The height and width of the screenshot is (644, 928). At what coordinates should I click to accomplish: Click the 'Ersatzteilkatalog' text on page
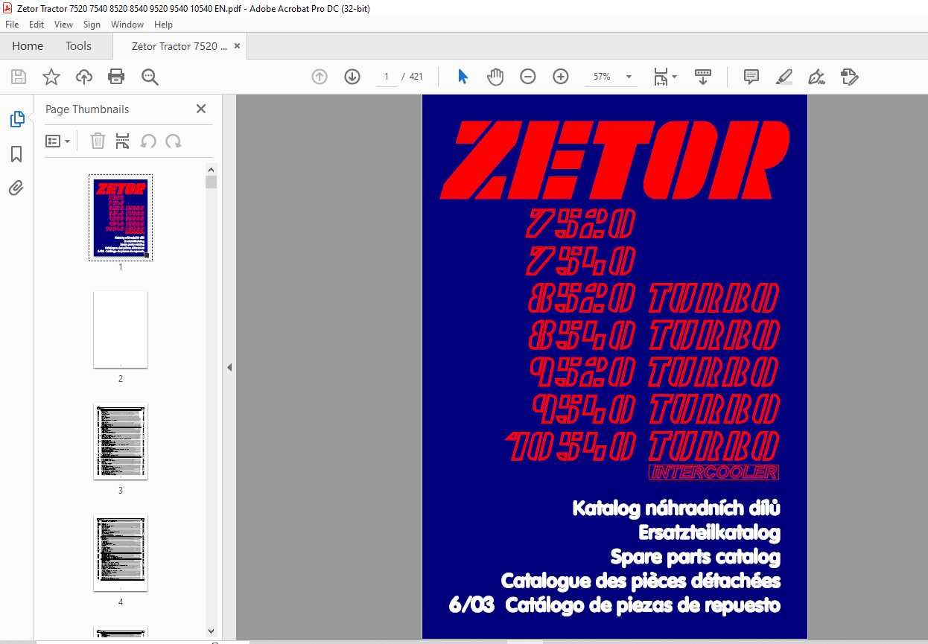pos(709,533)
